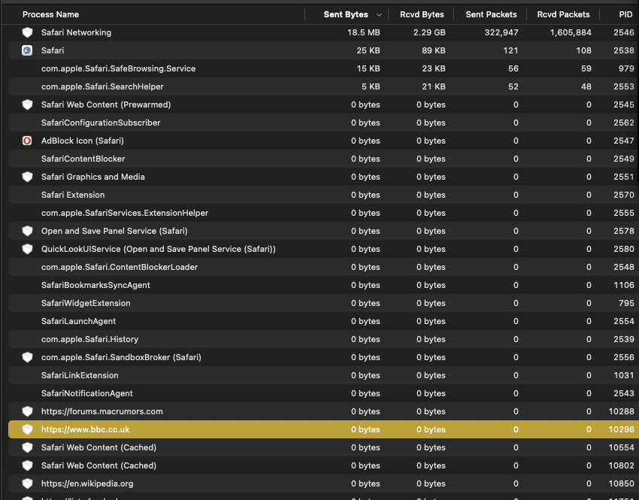Viewport: 639px width, 500px height.
Task: Click the www.bbc.co.uk shield icon
Action: pos(27,429)
